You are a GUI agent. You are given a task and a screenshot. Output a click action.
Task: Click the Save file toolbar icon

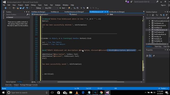[21, 8]
